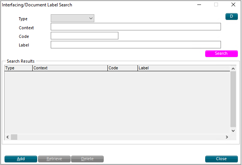The image size is (242, 165).
Task: Sort results by Code column header
Action: click(x=123, y=68)
